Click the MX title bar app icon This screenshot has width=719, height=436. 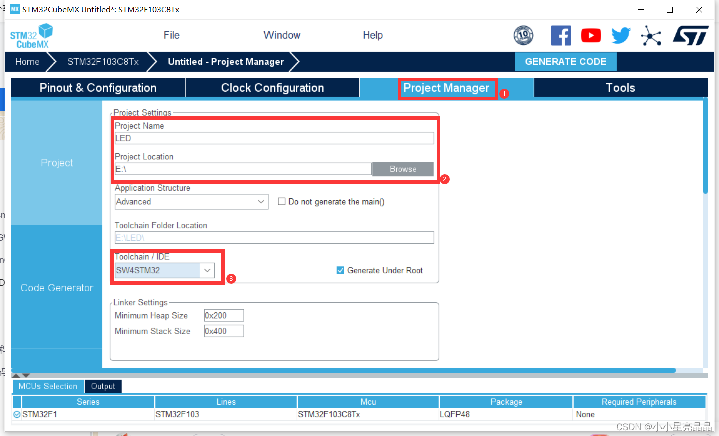pyautogui.click(x=15, y=9)
